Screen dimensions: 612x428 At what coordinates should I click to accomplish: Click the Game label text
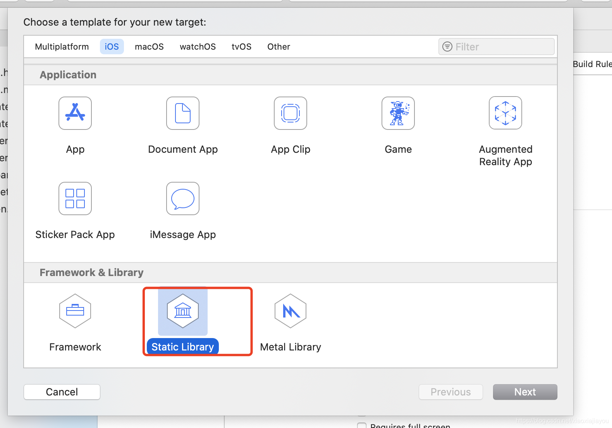398,150
